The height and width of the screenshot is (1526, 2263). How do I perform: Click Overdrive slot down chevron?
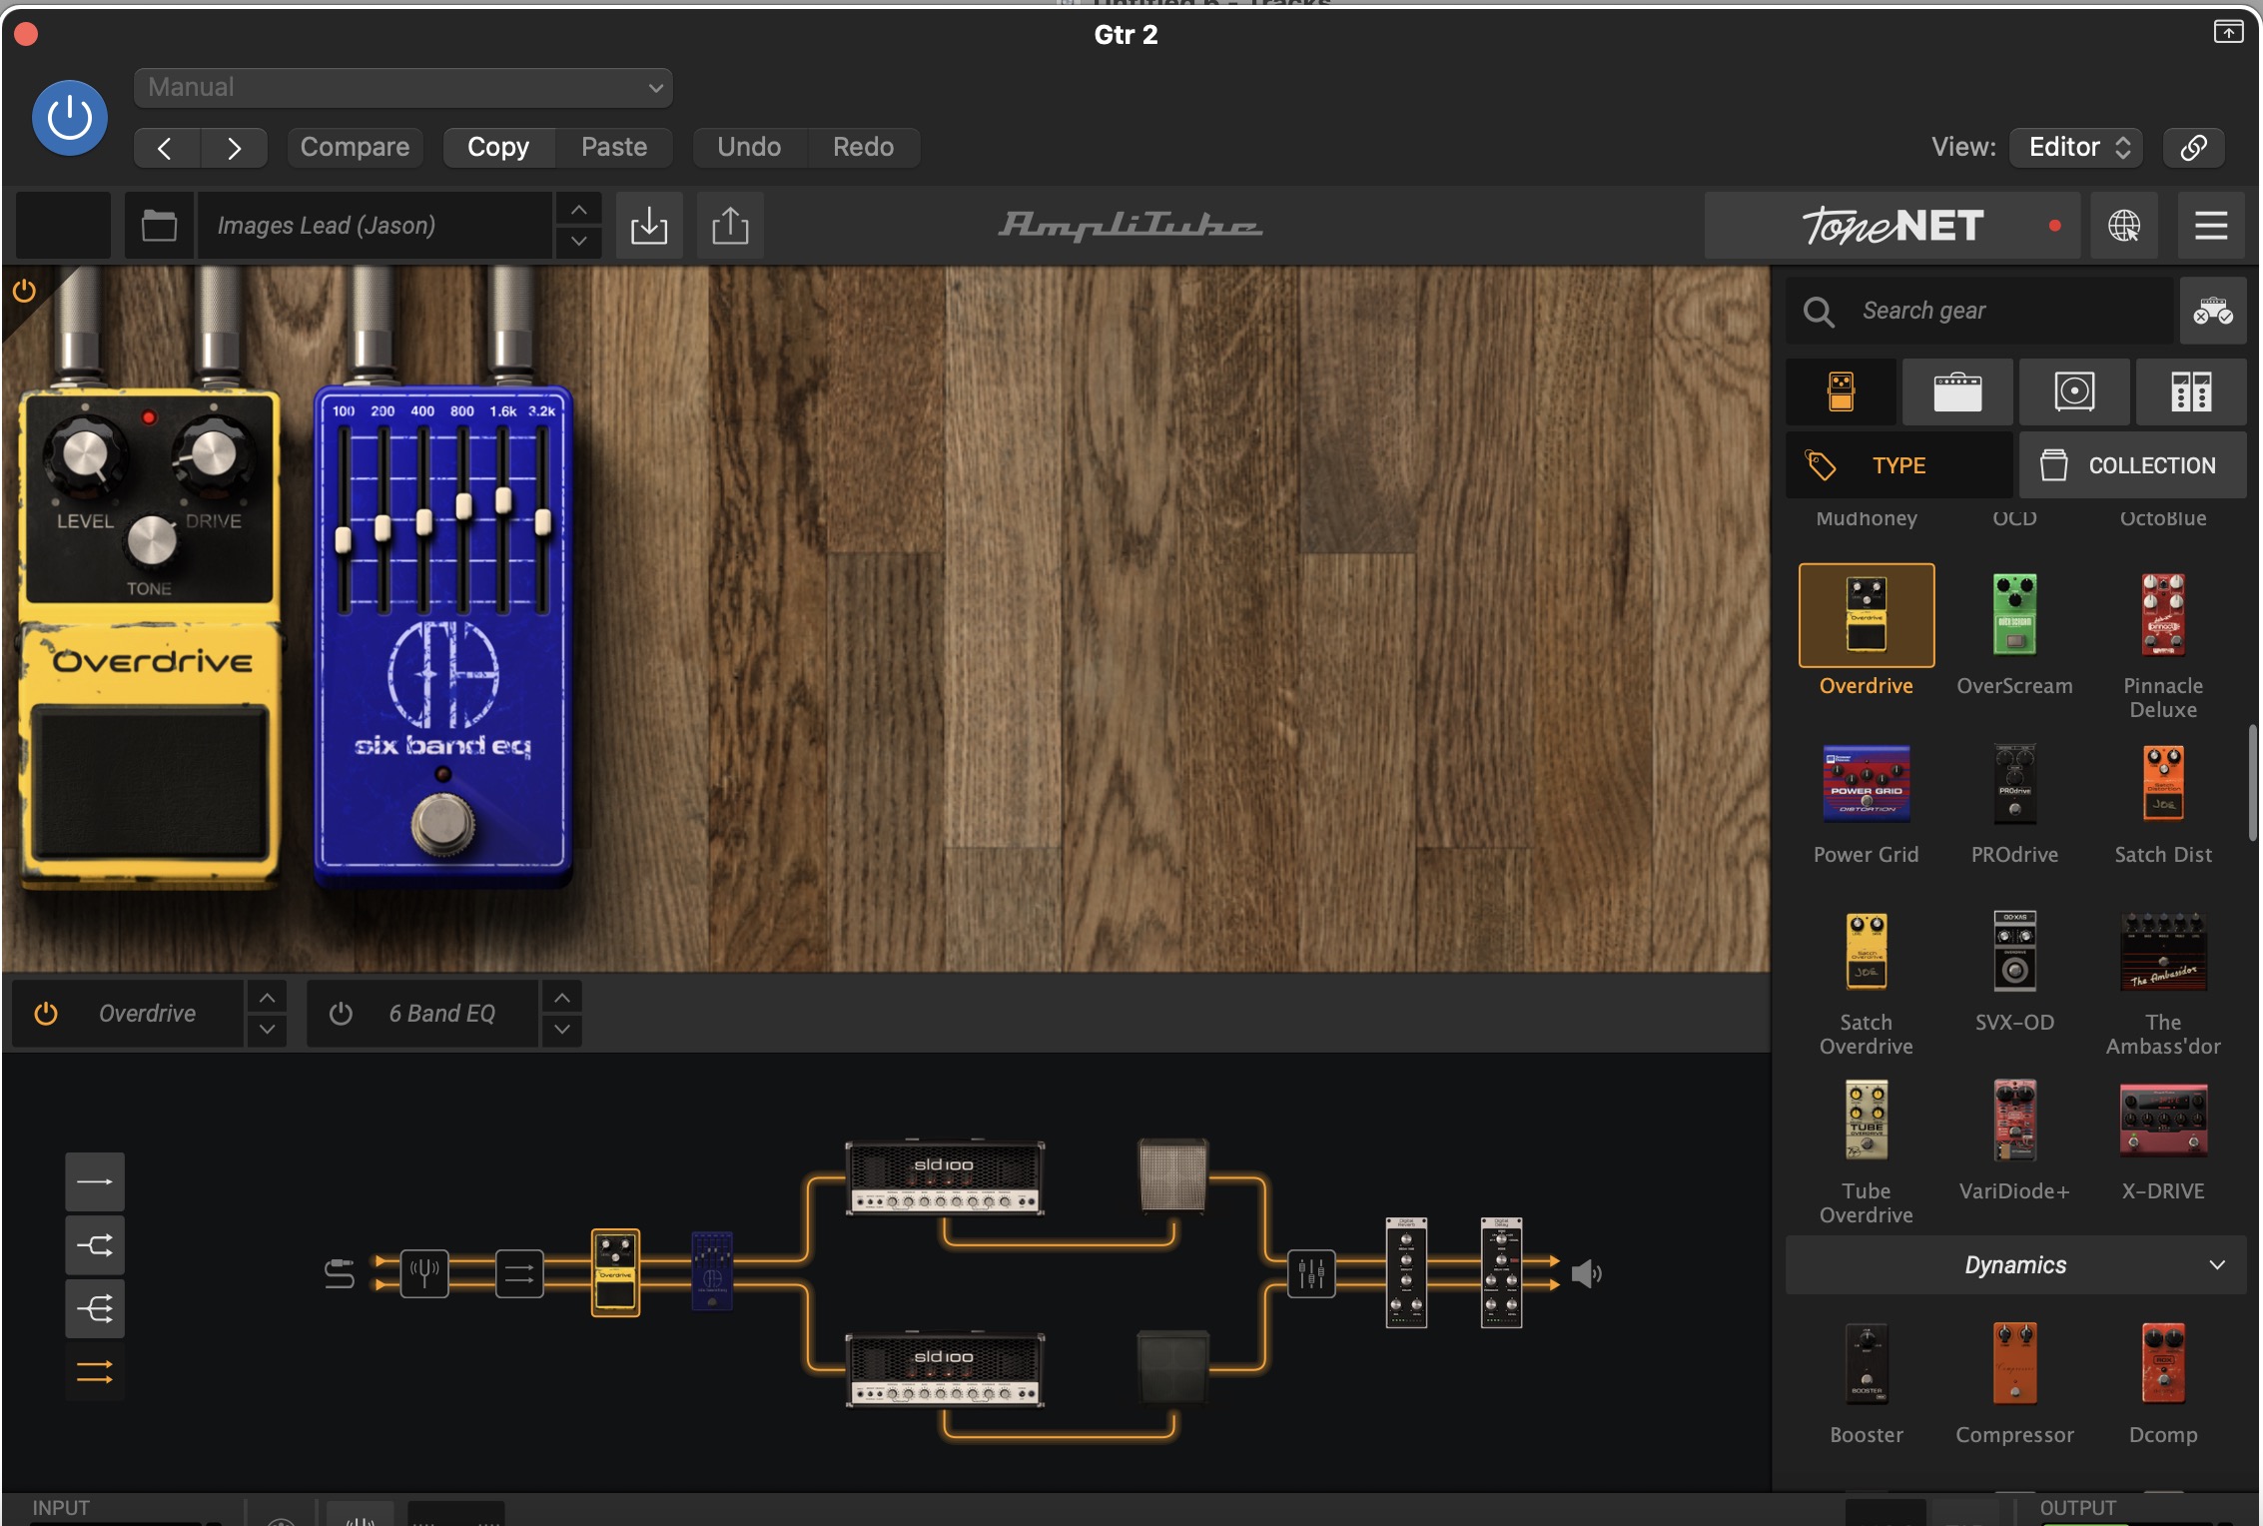[x=267, y=1030]
